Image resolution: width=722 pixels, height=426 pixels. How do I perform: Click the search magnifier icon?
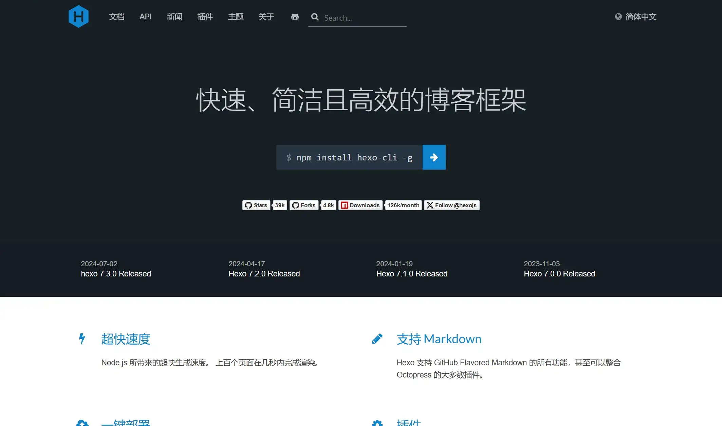coord(315,17)
